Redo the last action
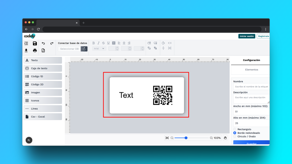 (x=52, y=43)
